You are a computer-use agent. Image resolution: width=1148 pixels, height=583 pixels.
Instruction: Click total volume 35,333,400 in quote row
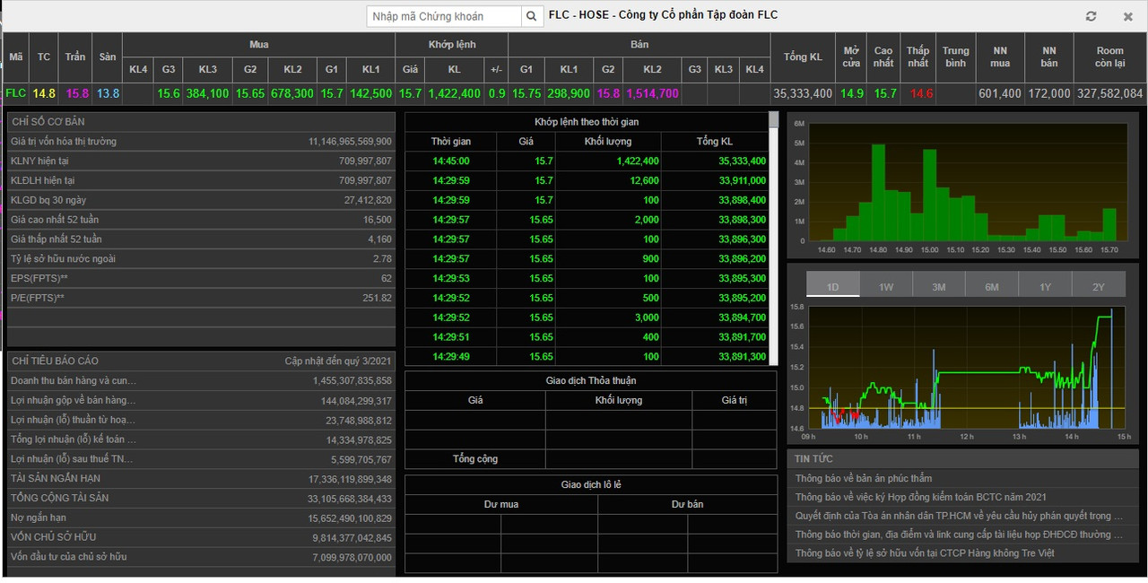click(803, 93)
